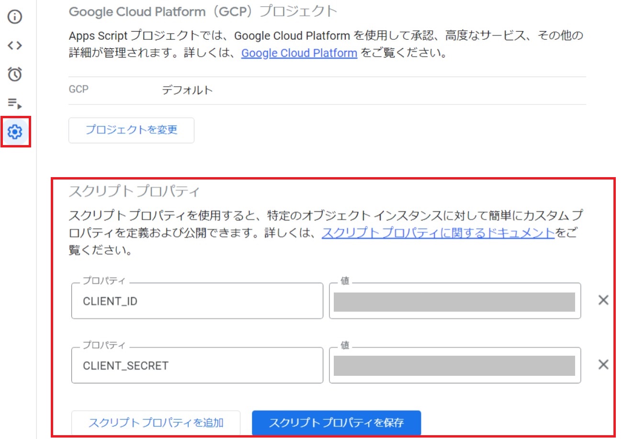Select the スクリプト プロパティ heading
Viewport: 623px width, 439px height.
134,191
